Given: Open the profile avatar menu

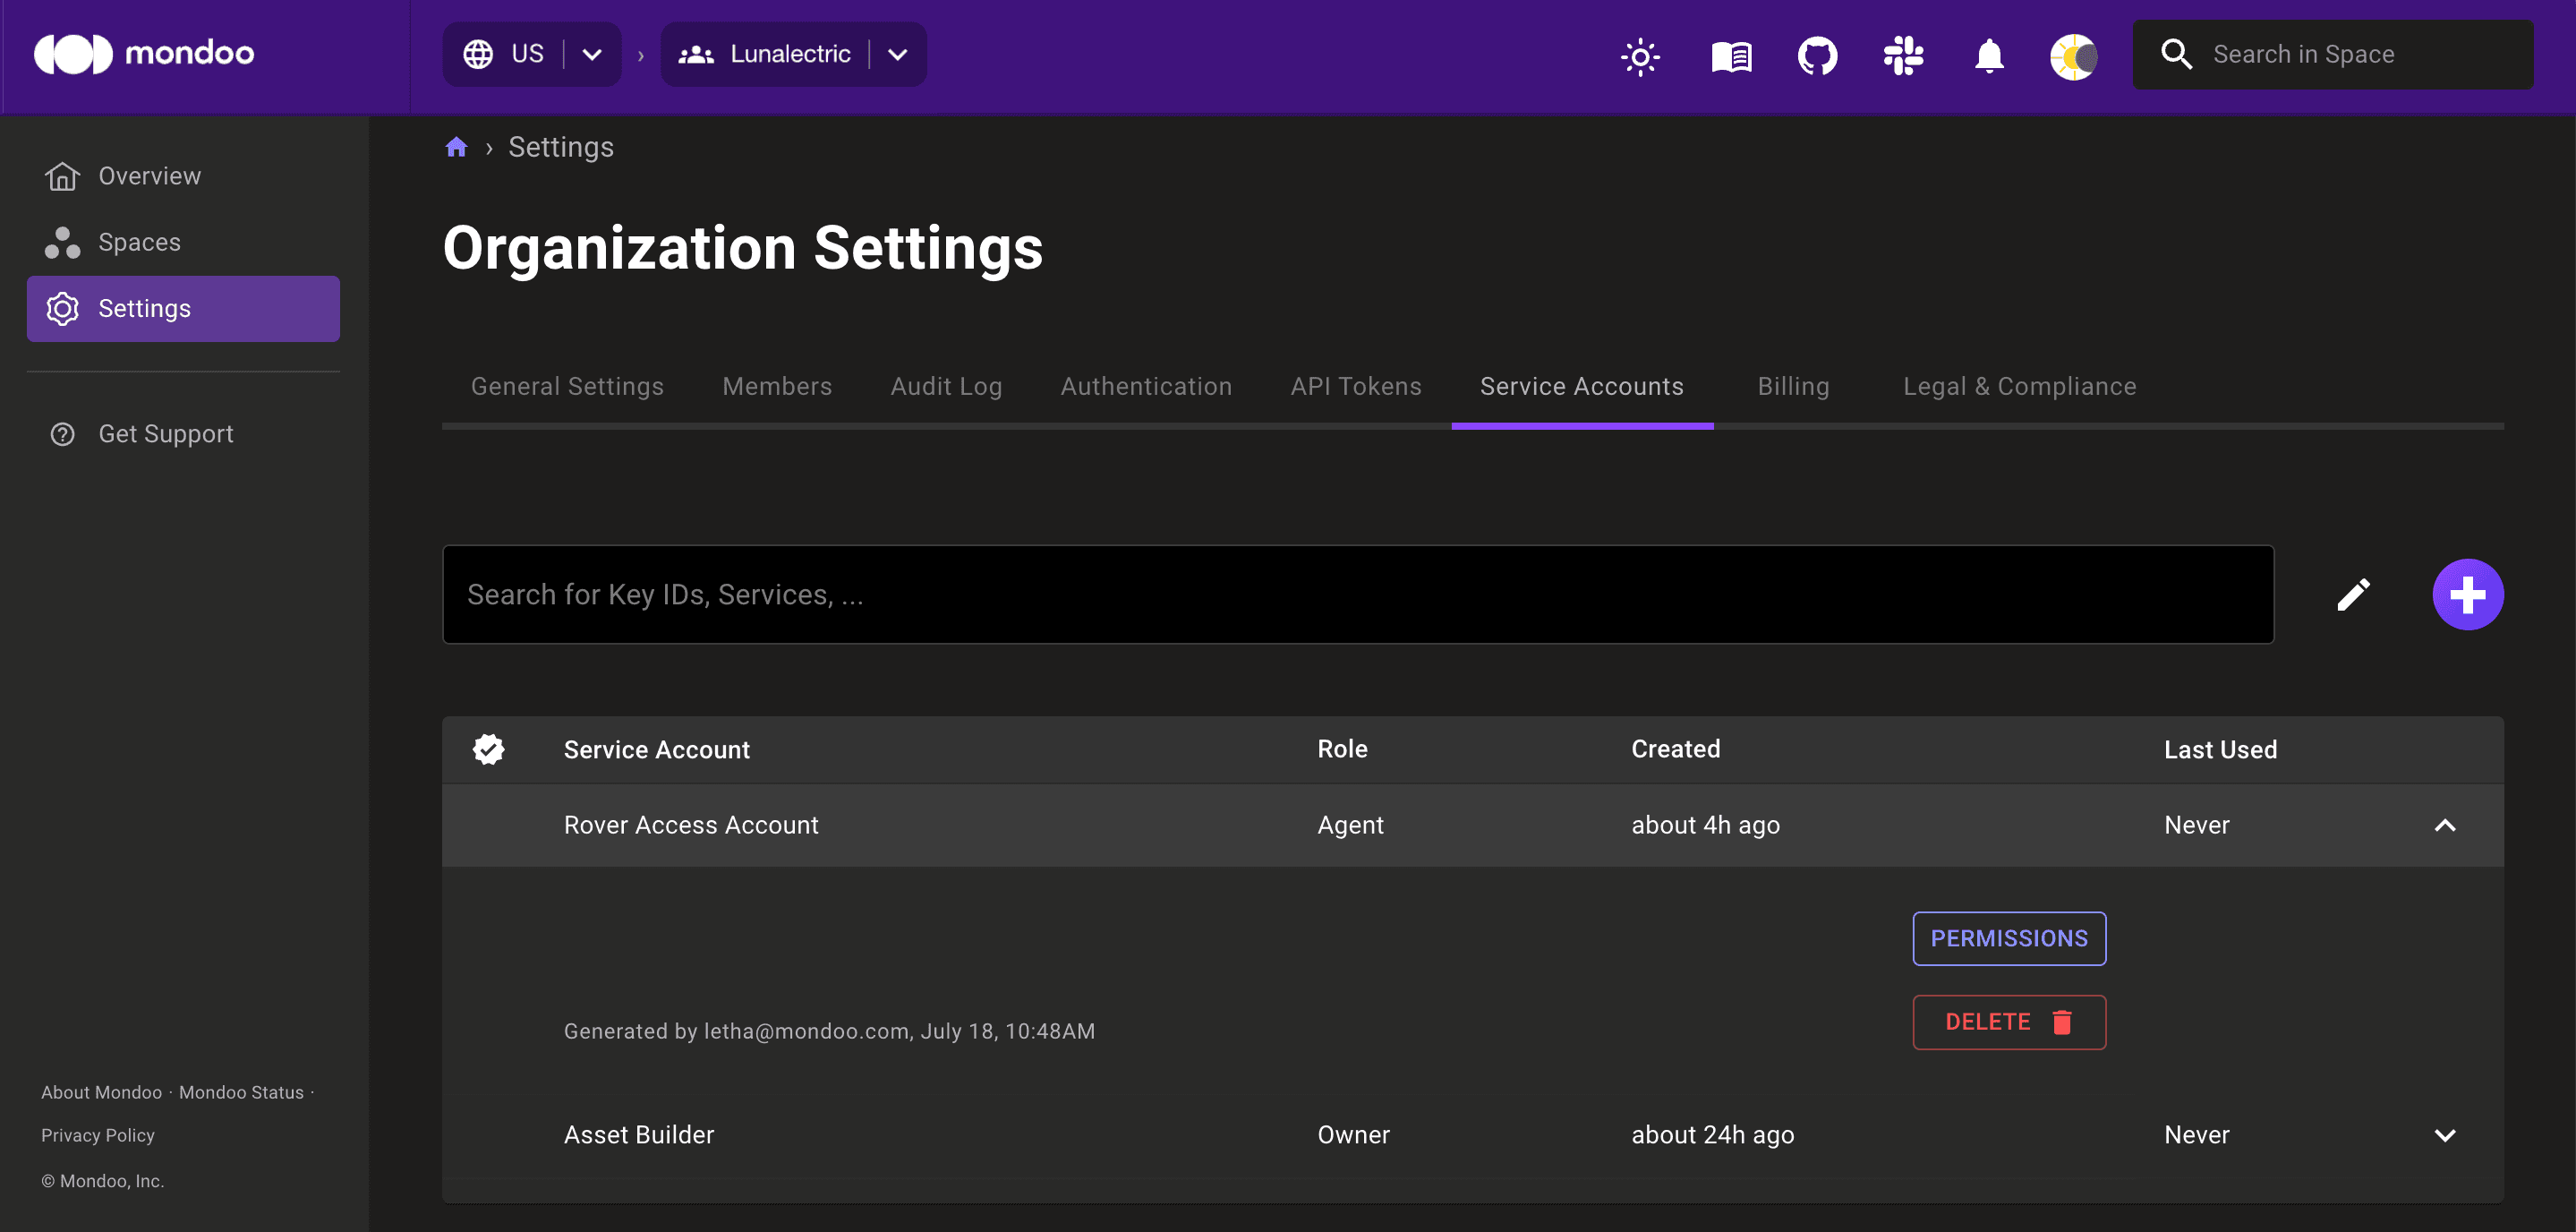Looking at the screenshot, I should [x=2073, y=56].
